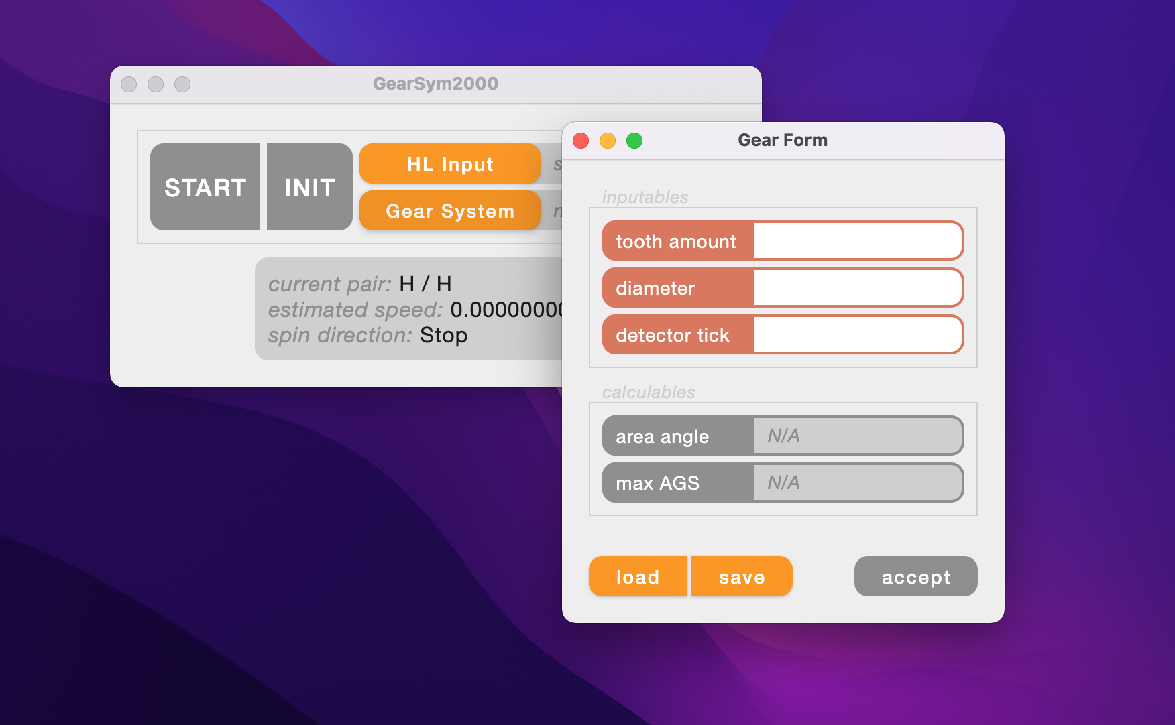Open Gear System in GearSym2000 window
The height and width of the screenshot is (725, 1175).
coord(450,210)
